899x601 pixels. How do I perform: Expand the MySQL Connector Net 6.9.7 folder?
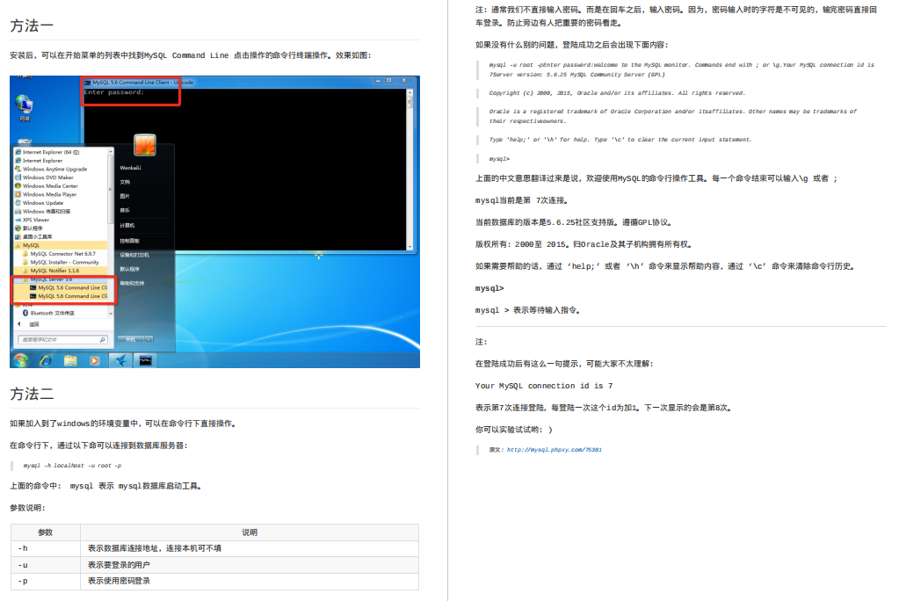point(59,253)
